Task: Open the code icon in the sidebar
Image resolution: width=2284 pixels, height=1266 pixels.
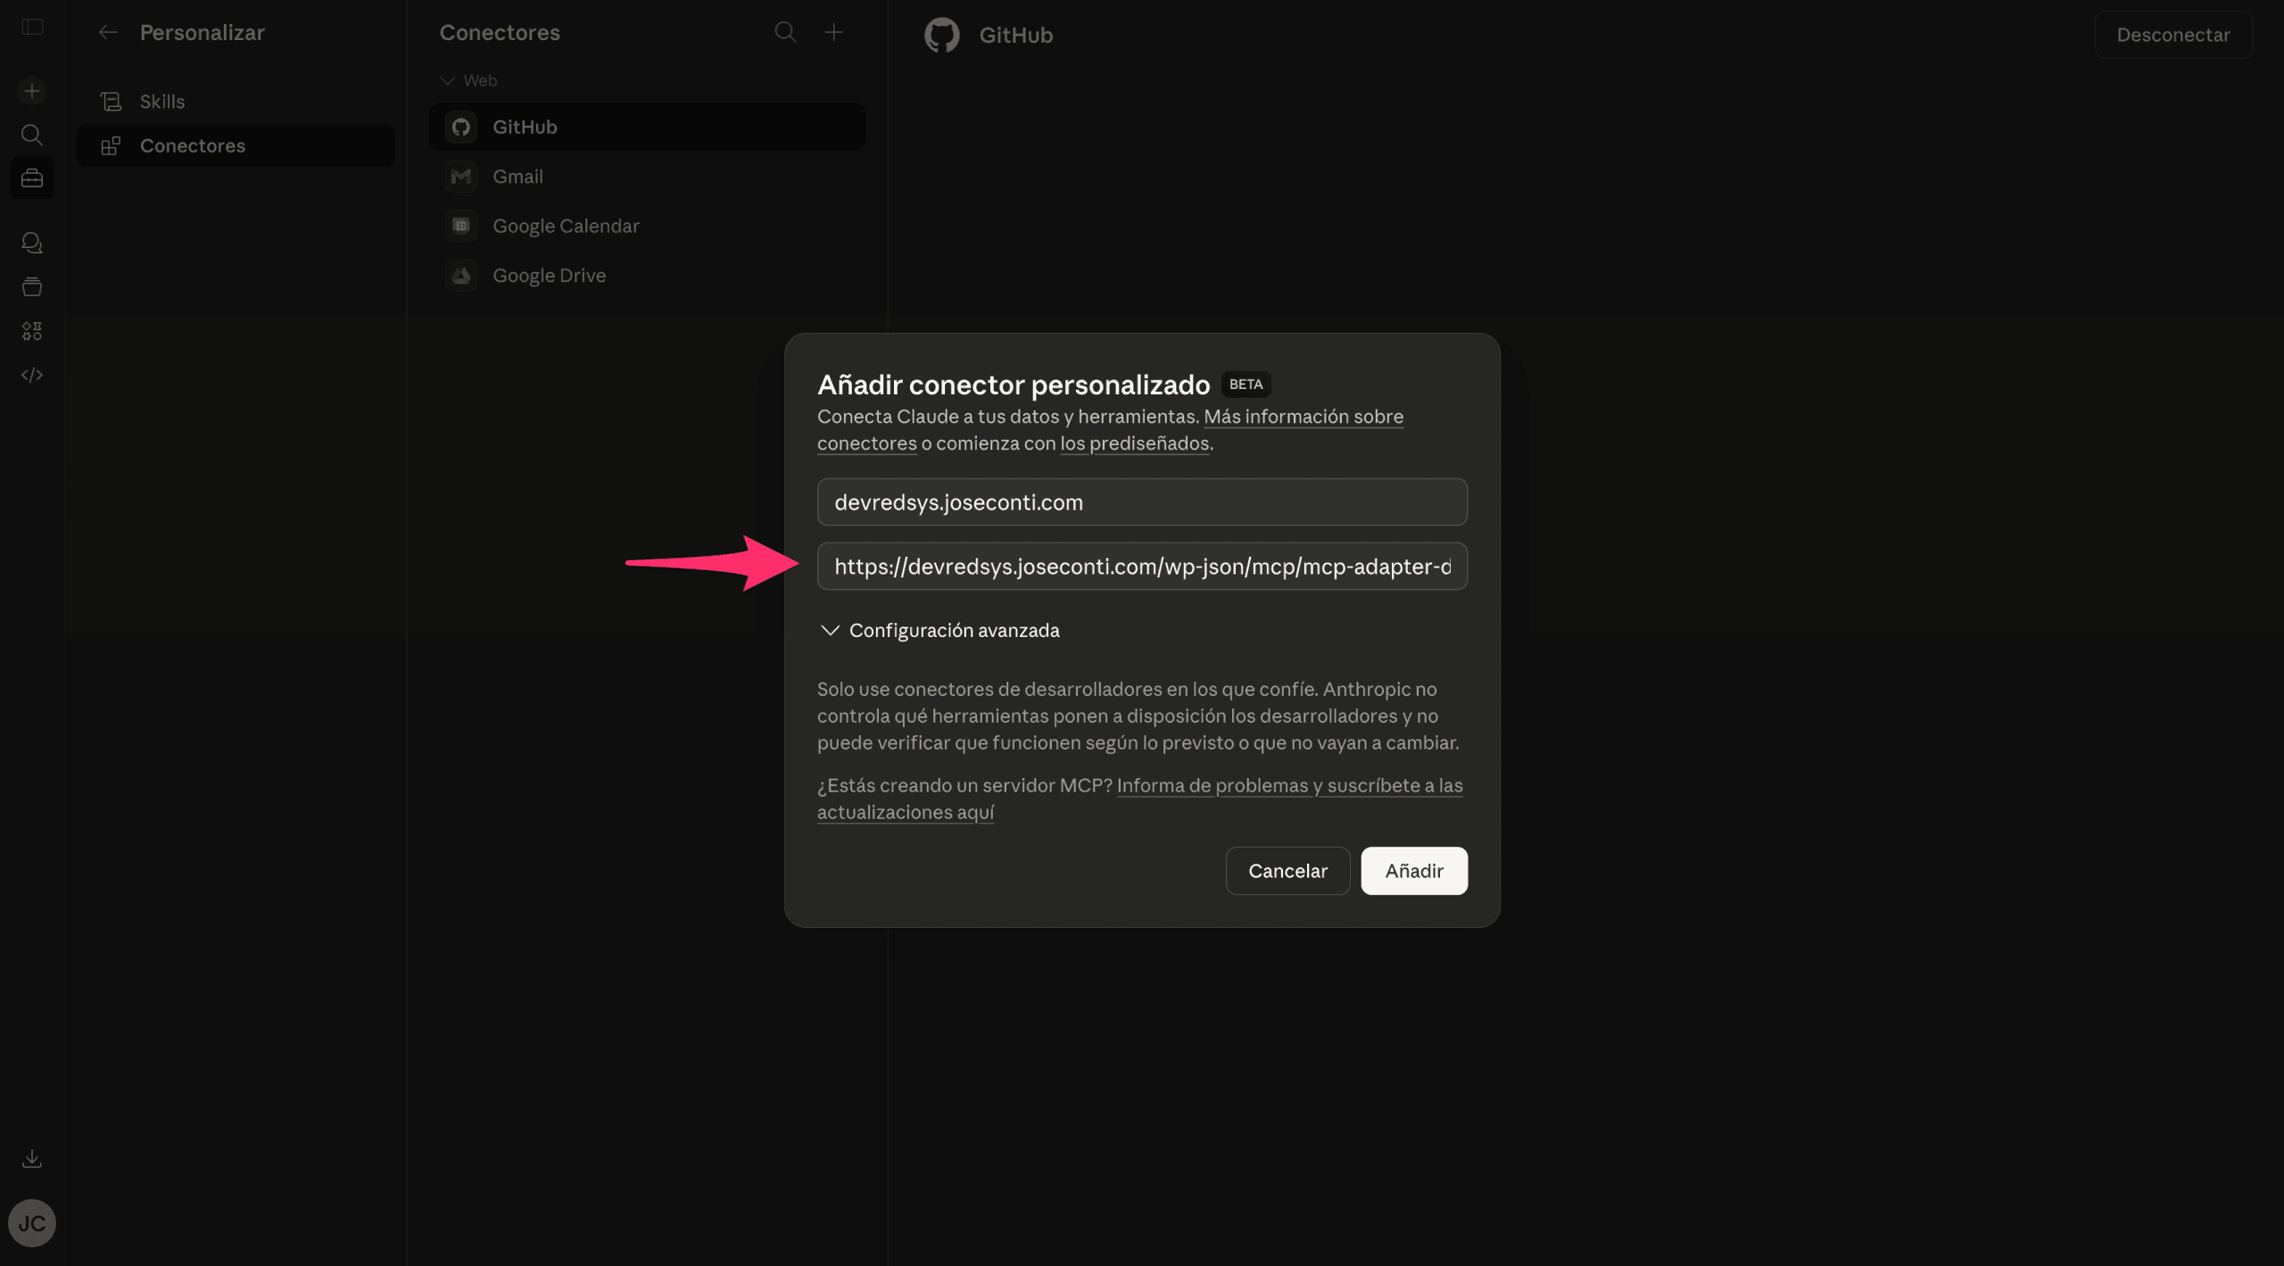Action: pyautogui.click(x=32, y=375)
